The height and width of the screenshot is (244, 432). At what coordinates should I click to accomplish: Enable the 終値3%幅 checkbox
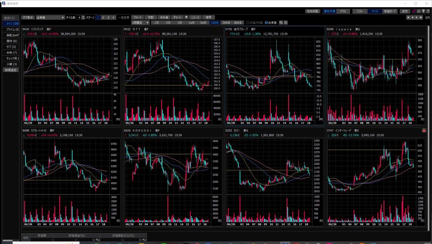pos(248,22)
